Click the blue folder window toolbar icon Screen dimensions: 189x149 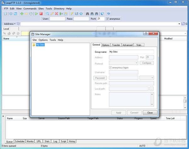tap(15, 14)
